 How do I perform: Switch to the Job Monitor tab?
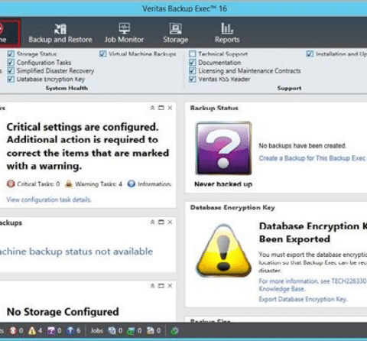[124, 33]
